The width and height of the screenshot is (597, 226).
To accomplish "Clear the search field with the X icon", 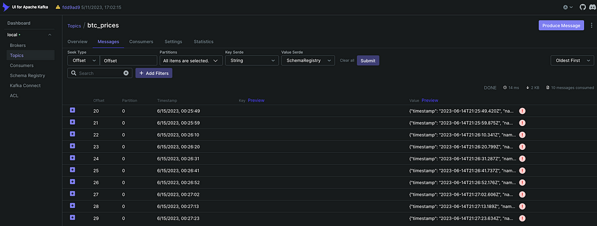I will click(126, 73).
